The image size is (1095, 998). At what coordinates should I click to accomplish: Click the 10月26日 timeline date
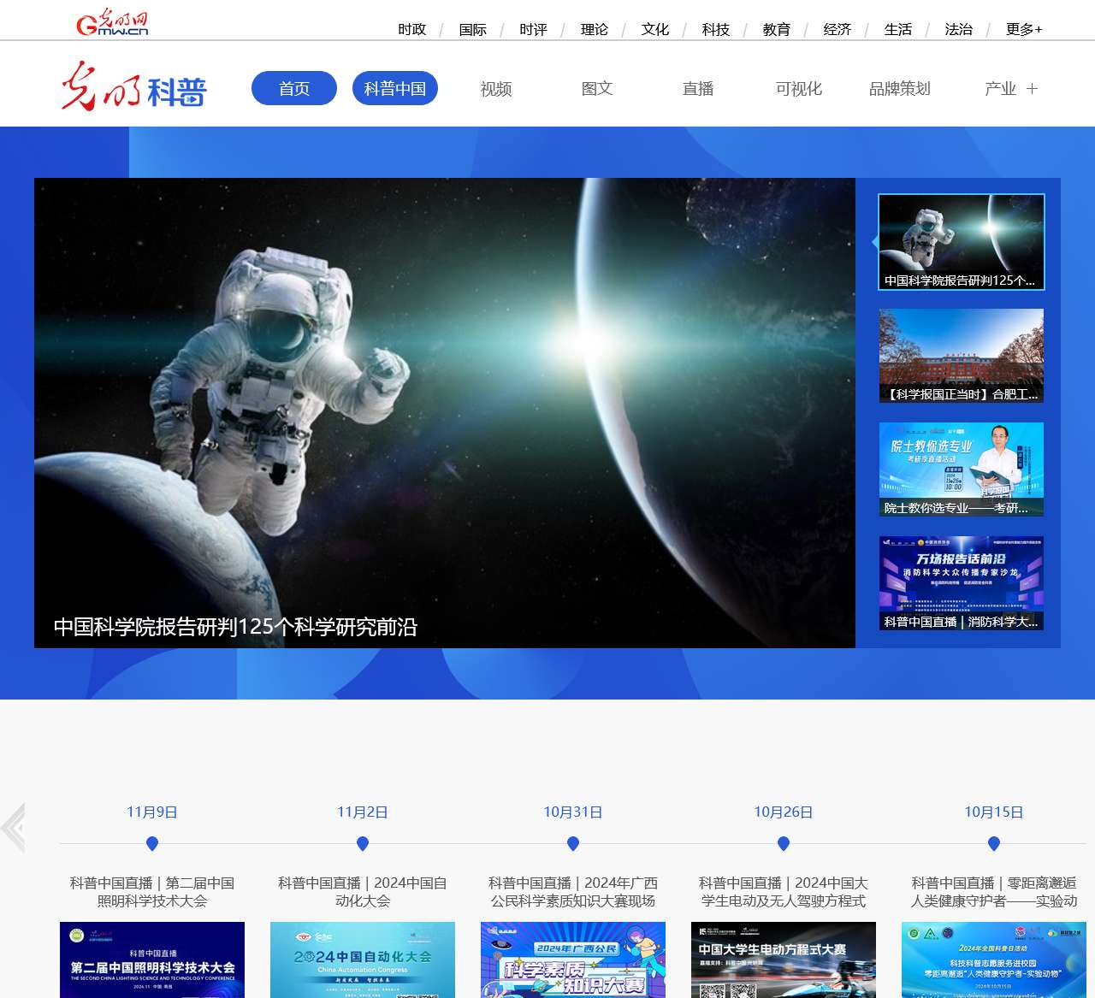784,812
